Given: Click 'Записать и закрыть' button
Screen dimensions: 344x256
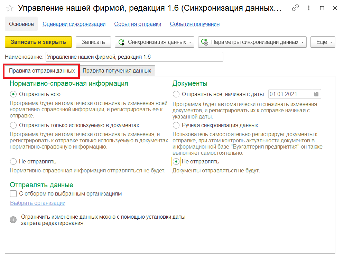Looking at the screenshot, I should [x=38, y=42].
